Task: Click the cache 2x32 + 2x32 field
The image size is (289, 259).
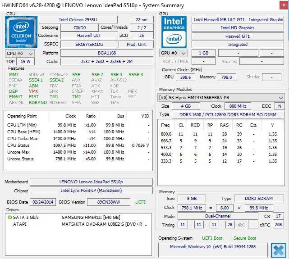Action: 107,61
